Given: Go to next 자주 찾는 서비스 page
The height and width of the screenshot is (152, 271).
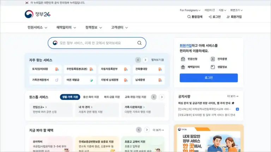Looking at the screenshot, I should click(x=145, y=60).
